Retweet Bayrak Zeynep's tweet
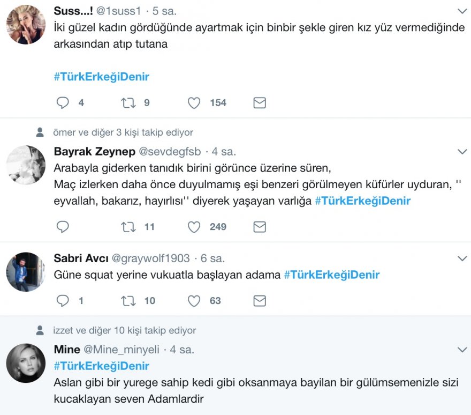Screen dimensions: 471x415 [128, 227]
